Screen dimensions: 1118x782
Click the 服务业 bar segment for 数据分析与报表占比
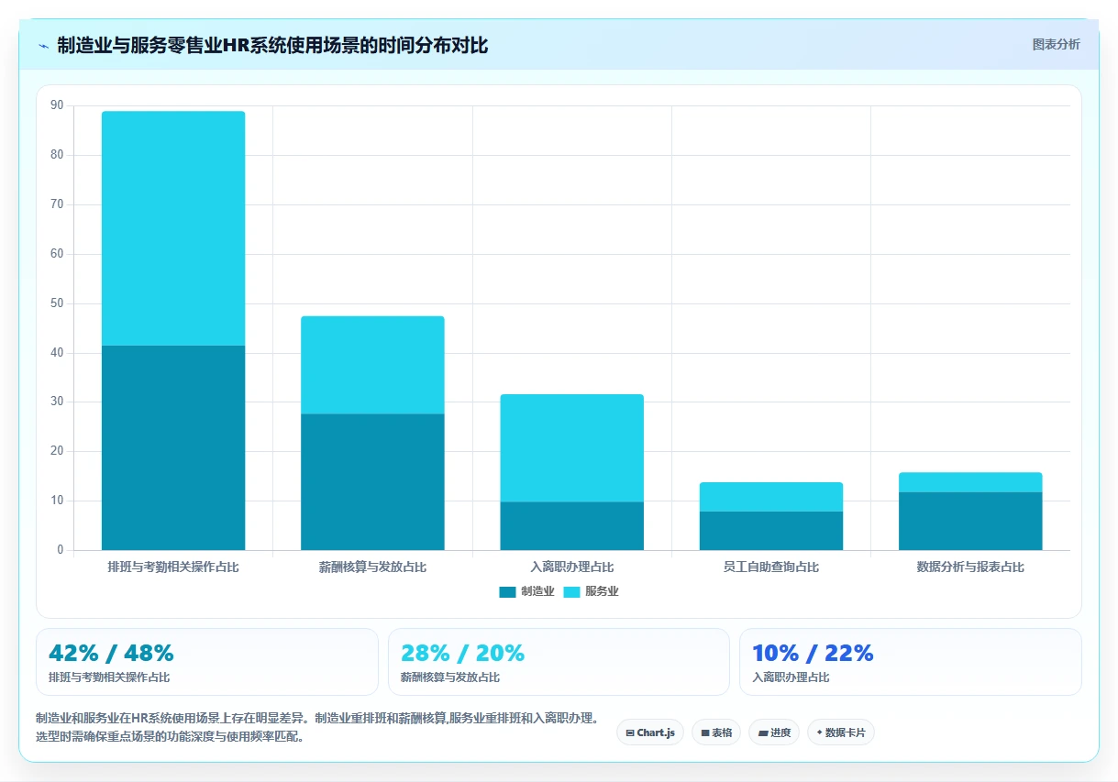[x=970, y=482]
